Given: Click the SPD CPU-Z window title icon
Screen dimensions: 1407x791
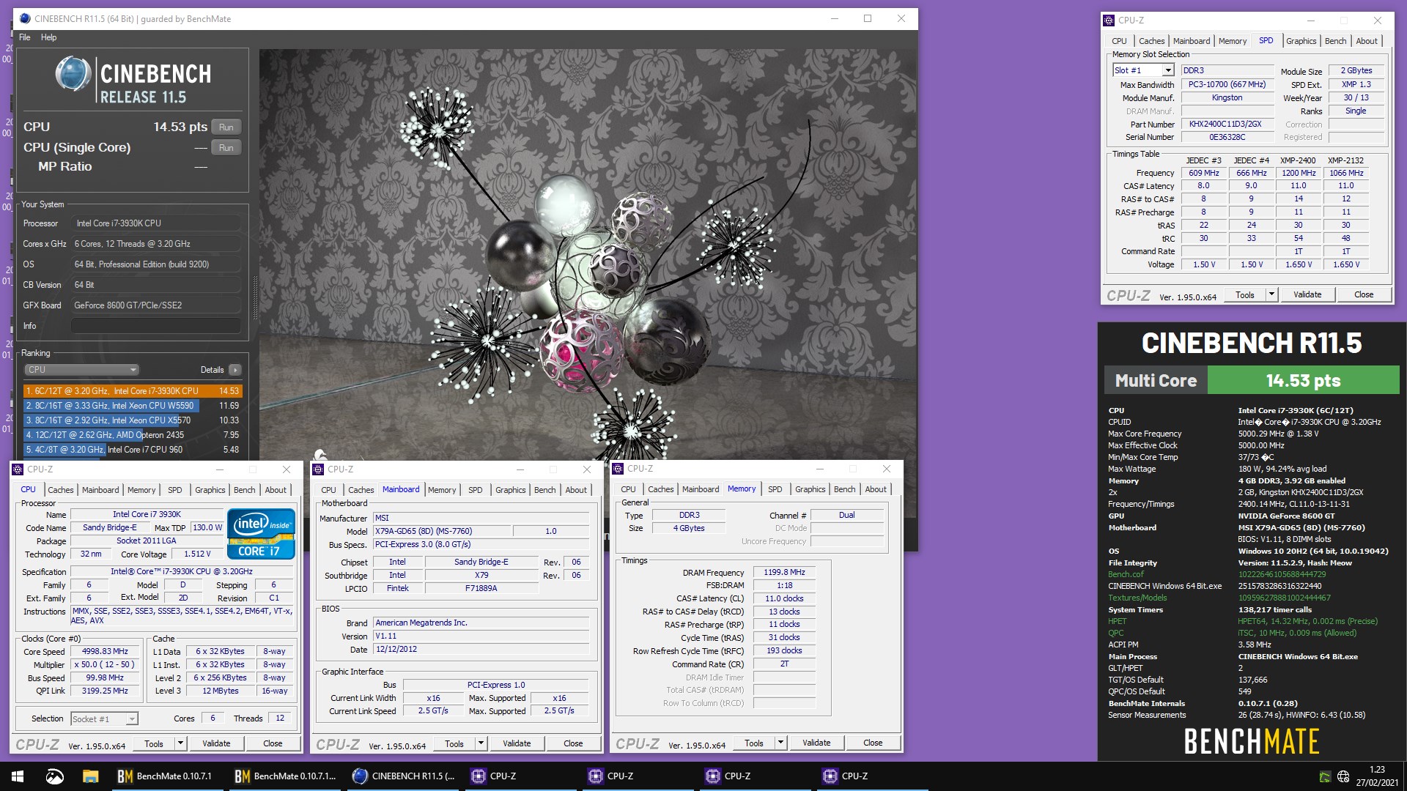Looking at the screenshot, I should click(x=1109, y=21).
